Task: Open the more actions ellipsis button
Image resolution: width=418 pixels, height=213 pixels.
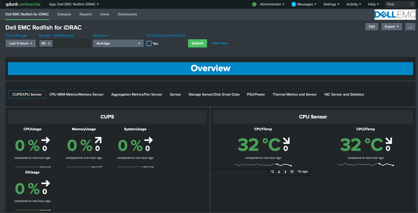Action: point(410,27)
